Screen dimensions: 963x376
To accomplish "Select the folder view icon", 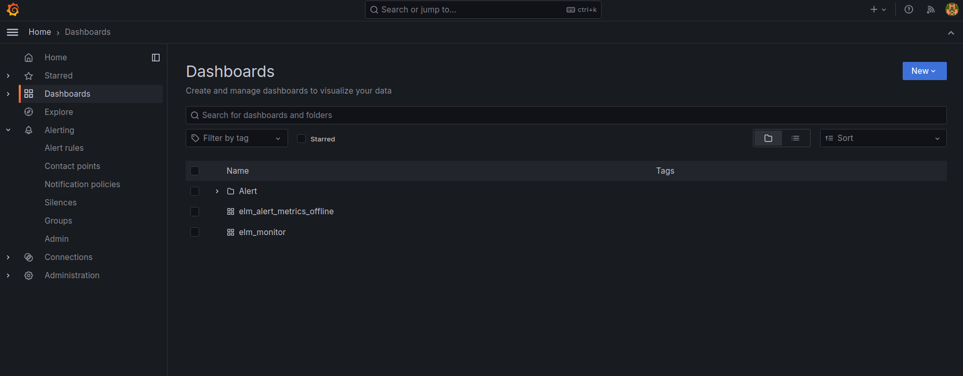I will pyautogui.click(x=768, y=138).
